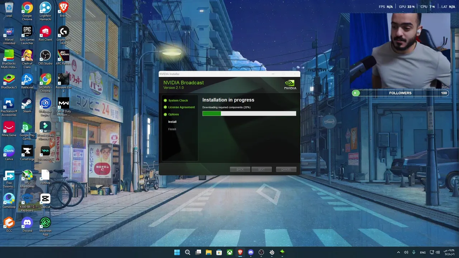
Task: Open the Wallpaper Engine desktop shortcut
Action: point(45,107)
